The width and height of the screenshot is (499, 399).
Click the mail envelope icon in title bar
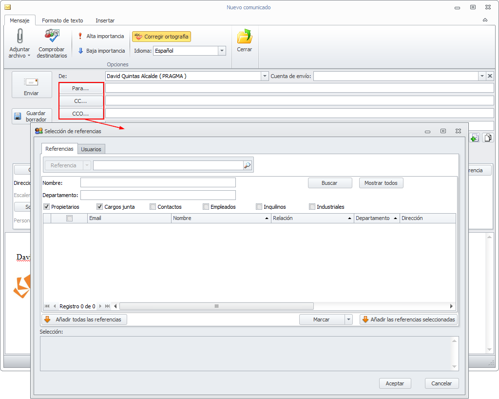(8, 7)
